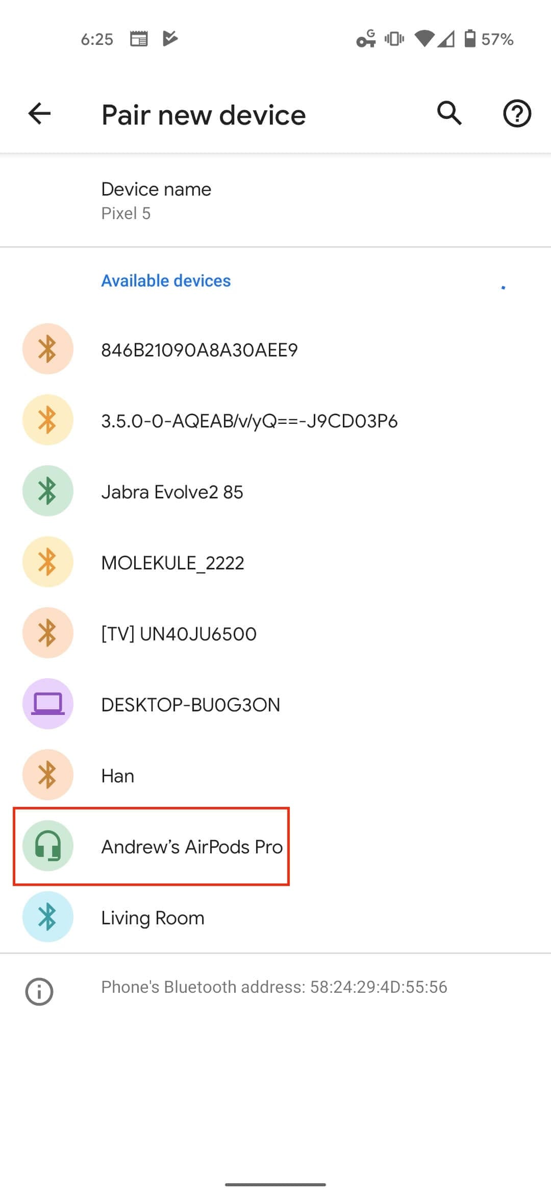The height and width of the screenshot is (1195, 551).
Task: Tap the battery 57% status indicator
Action: 488,39
